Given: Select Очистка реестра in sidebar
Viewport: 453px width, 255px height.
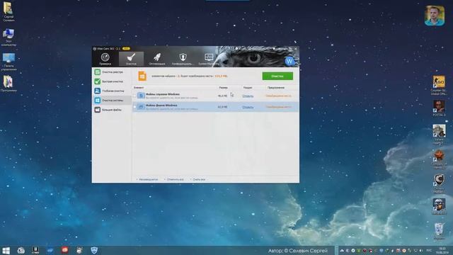Looking at the screenshot, I should 112,72.
